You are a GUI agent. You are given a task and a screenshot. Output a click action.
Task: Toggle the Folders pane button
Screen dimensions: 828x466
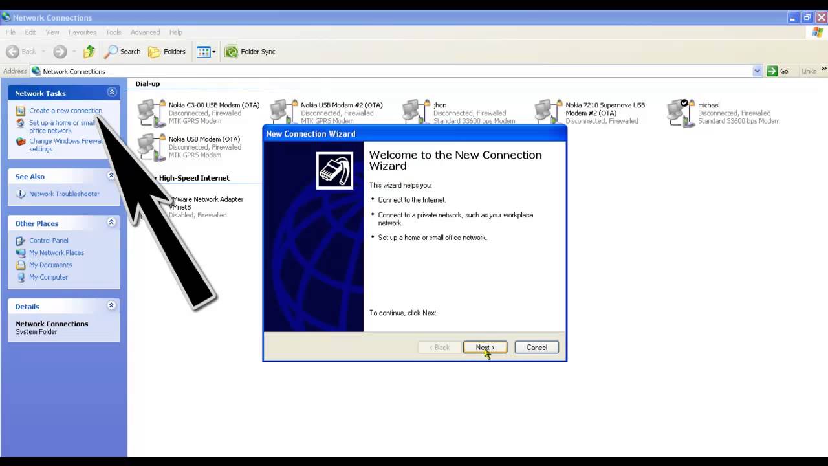click(x=167, y=52)
